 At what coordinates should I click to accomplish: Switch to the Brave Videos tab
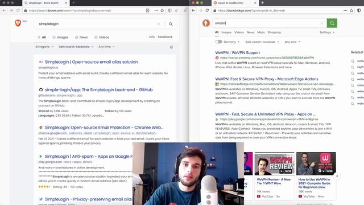tap(102, 37)
